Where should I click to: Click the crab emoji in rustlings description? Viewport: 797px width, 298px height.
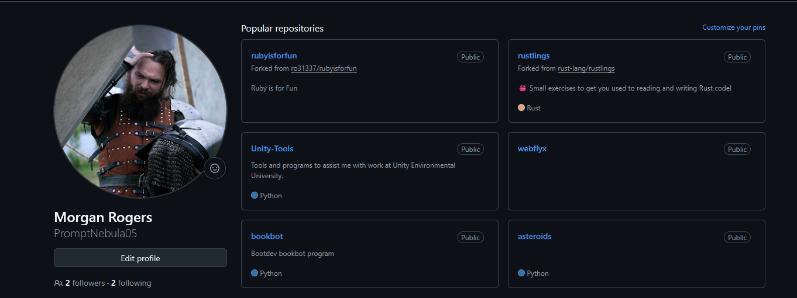click(523, 88)
